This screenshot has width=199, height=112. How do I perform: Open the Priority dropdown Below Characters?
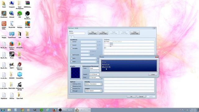[93, 84]
